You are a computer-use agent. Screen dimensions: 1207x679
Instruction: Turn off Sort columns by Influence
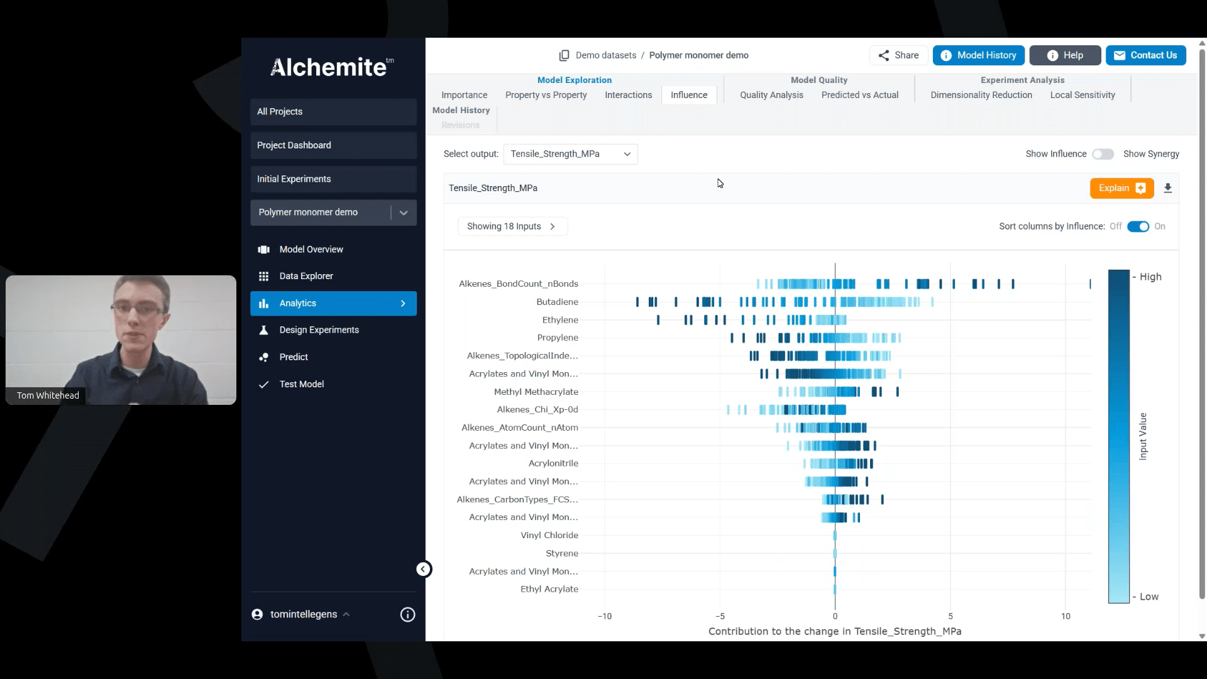point(1137,226)
